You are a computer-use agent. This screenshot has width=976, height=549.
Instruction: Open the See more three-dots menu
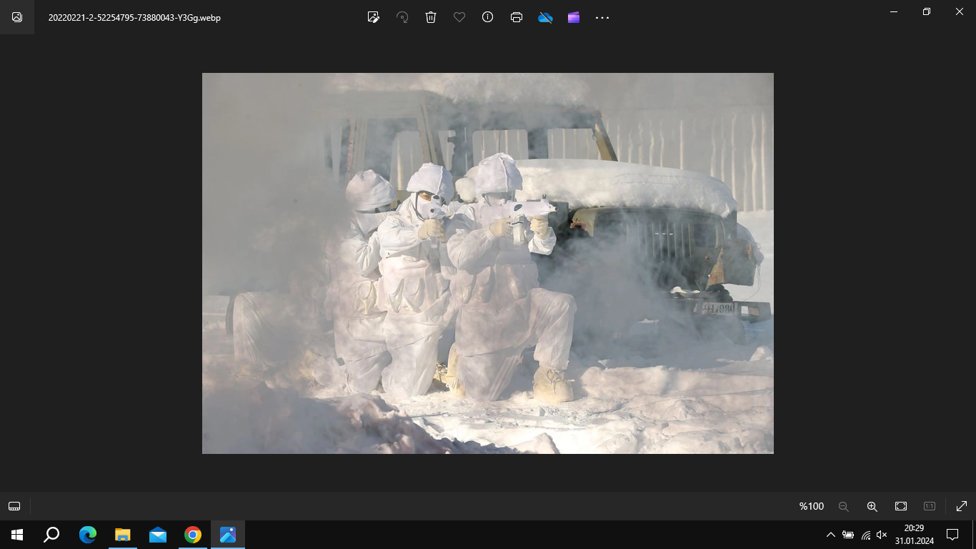[602, 17]
